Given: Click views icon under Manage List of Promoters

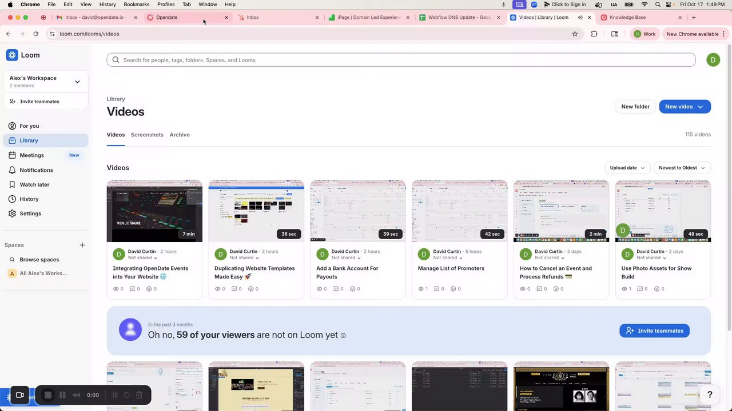Looking at the screenshot, I should [420, 289].
